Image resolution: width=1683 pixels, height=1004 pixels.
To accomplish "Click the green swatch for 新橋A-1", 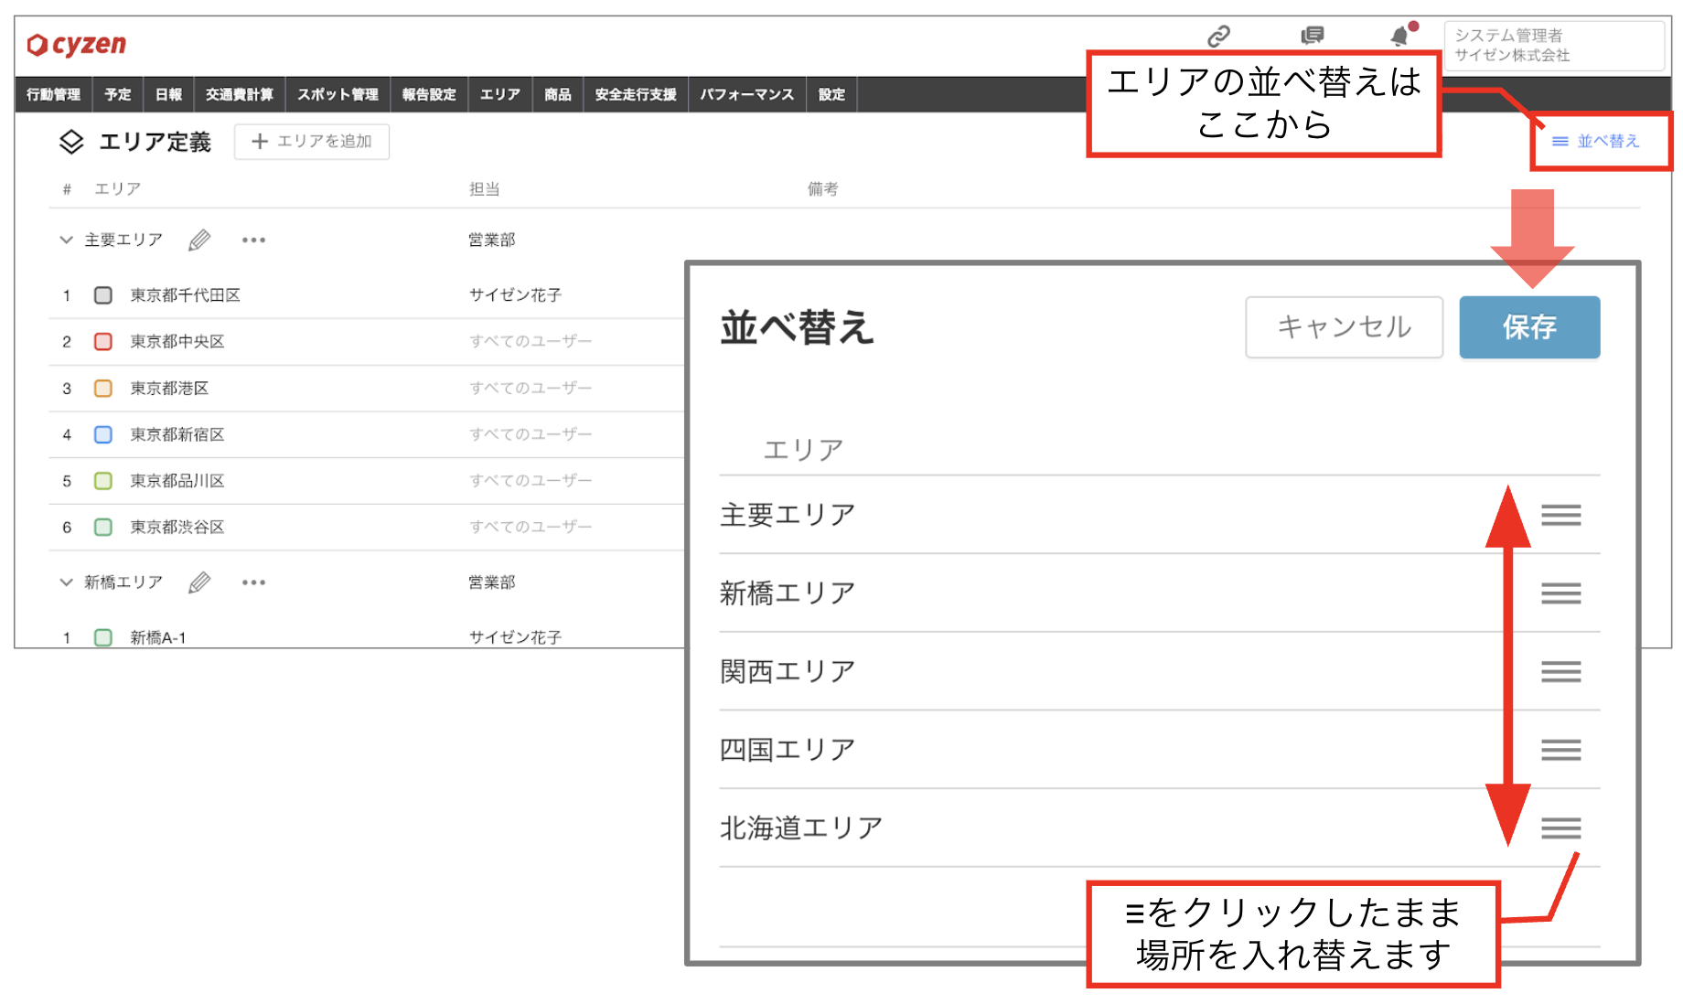I will pyautogui.click(x=103, y=637).
